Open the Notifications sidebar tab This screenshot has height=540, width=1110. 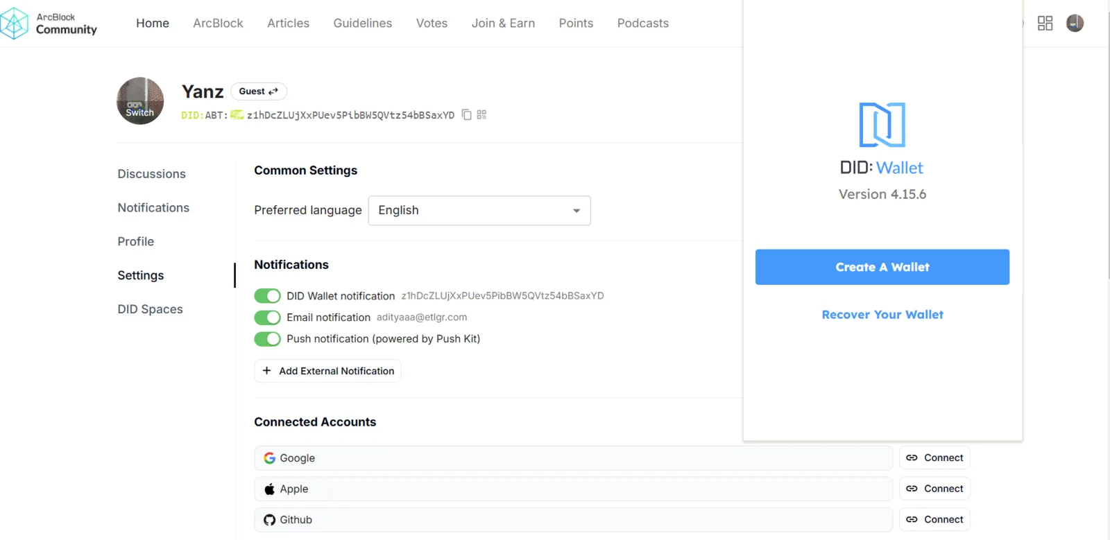(x=153, y=208)
